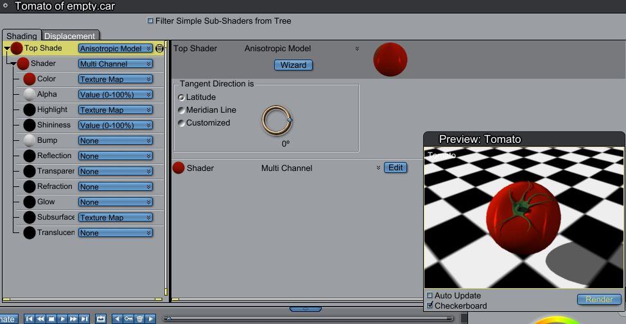Open Color Texture Map dropdown
The height and width of the screenshot is (324, 626).
(x=116, y=79)
